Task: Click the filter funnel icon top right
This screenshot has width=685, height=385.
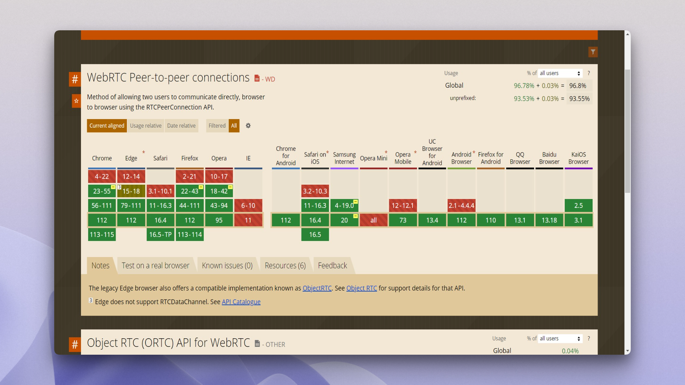Action: (x=593, y=52)
